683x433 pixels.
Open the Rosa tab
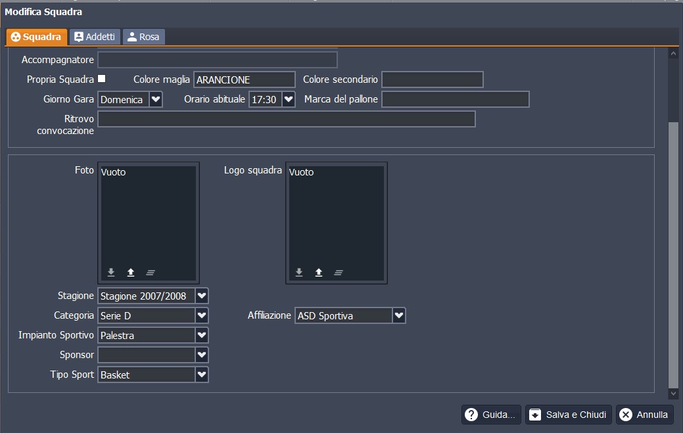tap(143, 37)
